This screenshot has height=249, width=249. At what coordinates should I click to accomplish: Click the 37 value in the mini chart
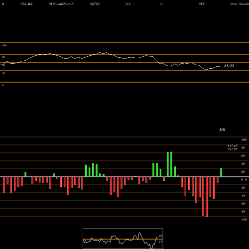(x=160, y=242)
